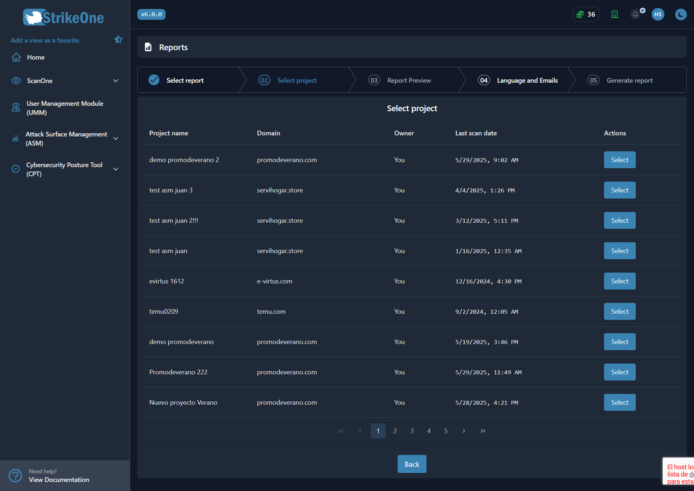This screenshot has width=694, height=491.
Task: Expand Attack Surface Management menu
Action: pyautogui.click(x=115, y=138)
